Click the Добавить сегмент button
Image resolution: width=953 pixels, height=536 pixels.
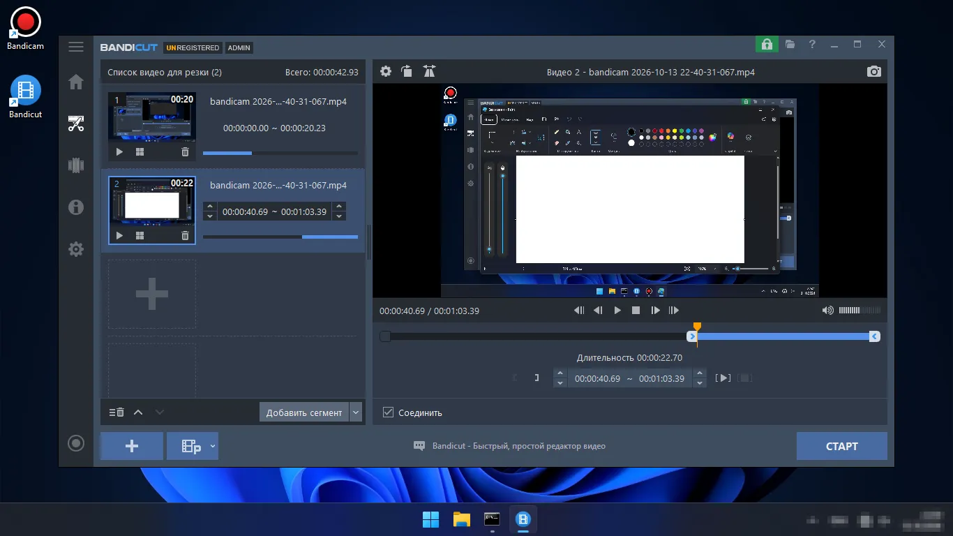(304, 412)
